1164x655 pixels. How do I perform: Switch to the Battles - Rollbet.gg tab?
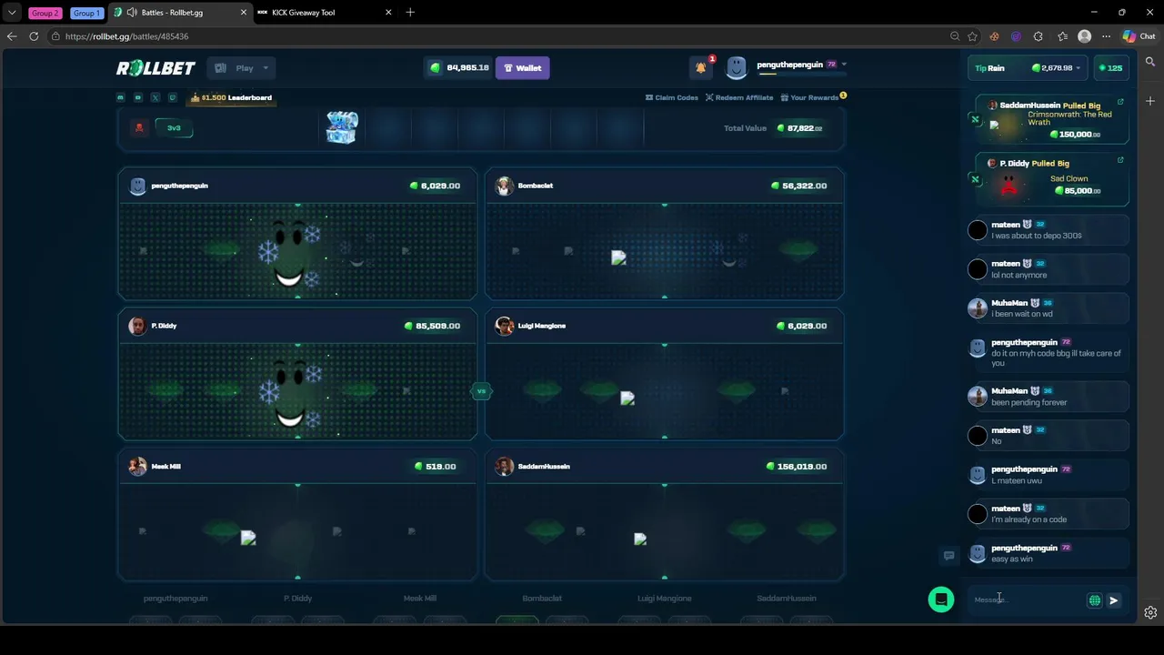coord(180,13)
